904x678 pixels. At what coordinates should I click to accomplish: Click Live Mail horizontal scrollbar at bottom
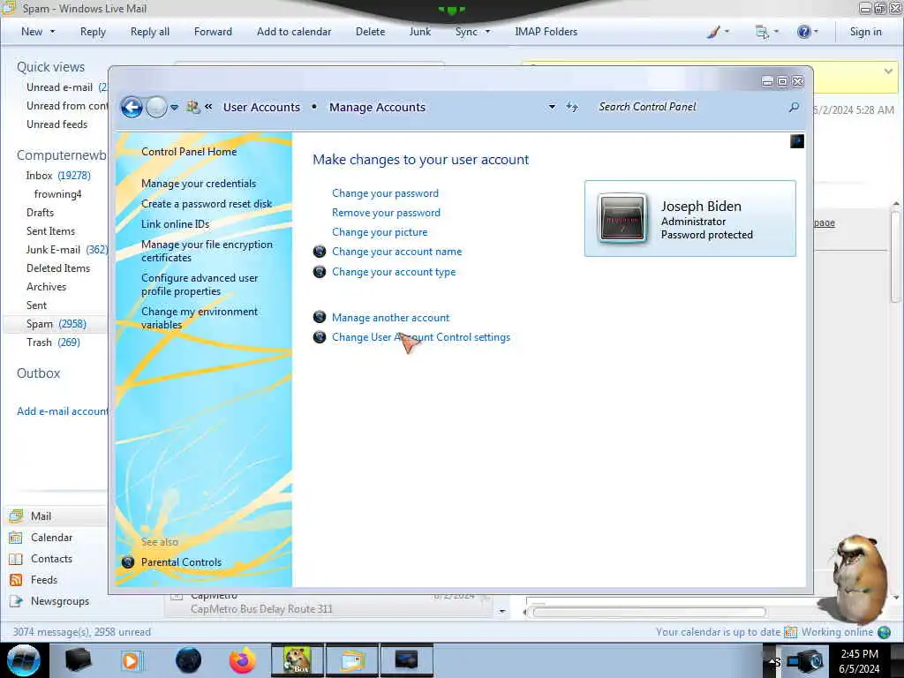[x=649, y=612]
